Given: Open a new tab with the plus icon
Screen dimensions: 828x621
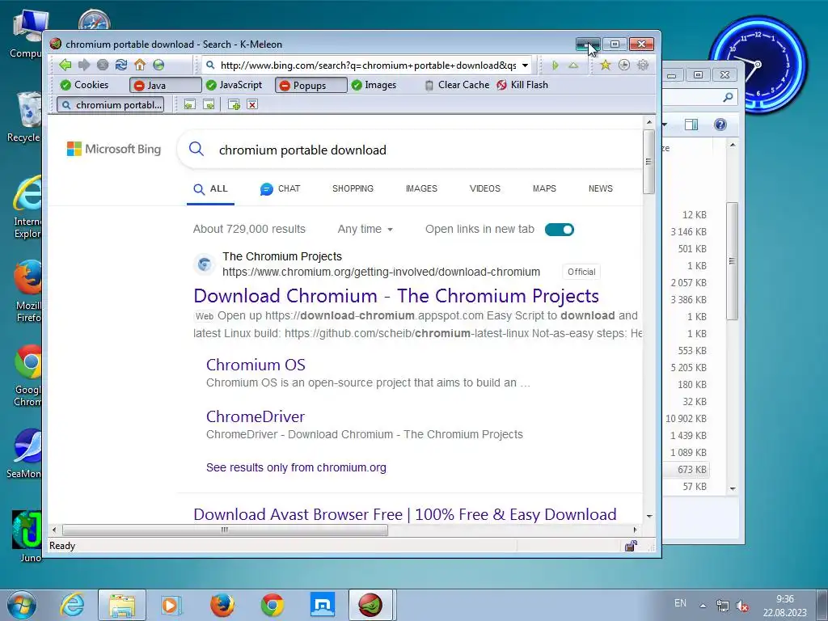Looking at the screenshot, I should [x=234, y=104].
